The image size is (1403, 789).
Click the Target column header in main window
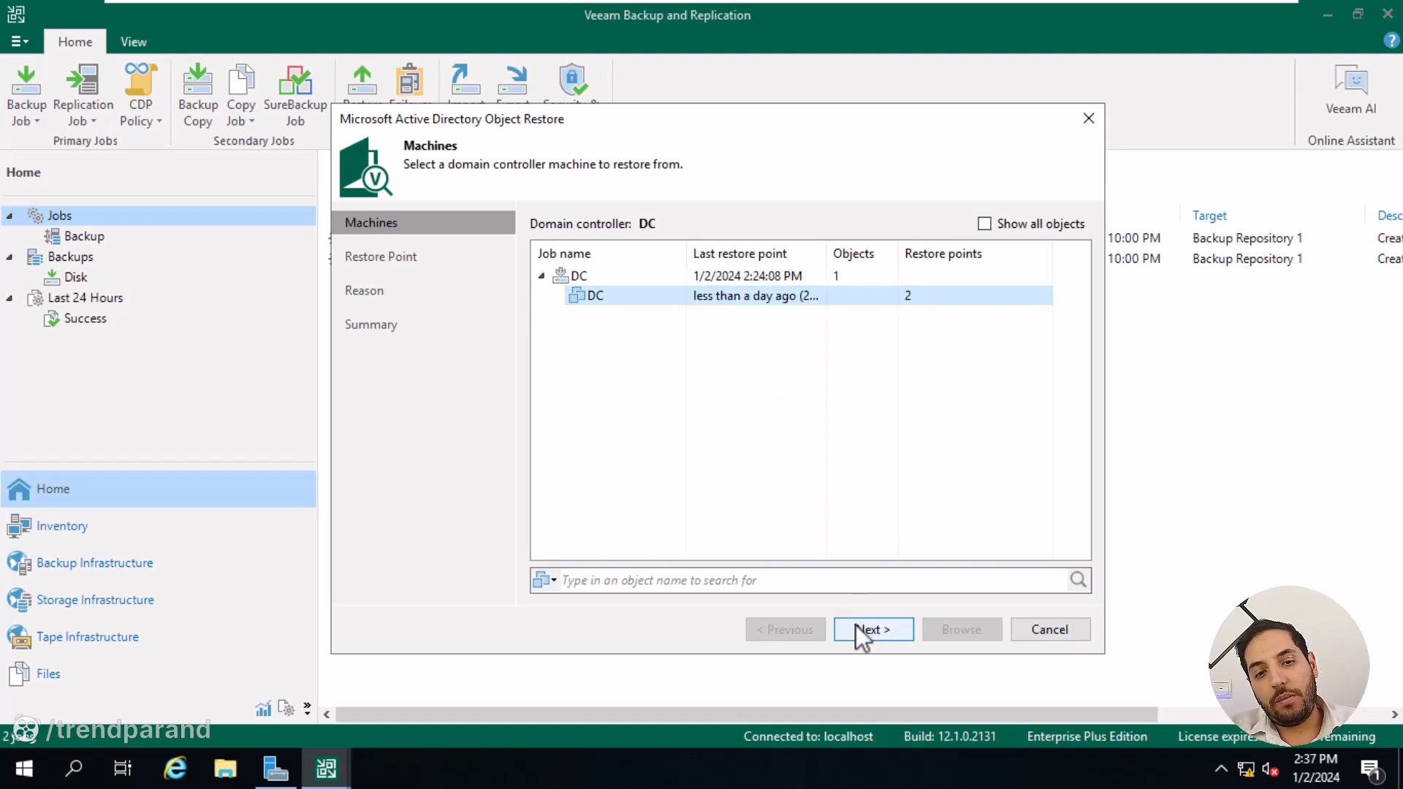pyautogui.click(x=1209, y=216)
